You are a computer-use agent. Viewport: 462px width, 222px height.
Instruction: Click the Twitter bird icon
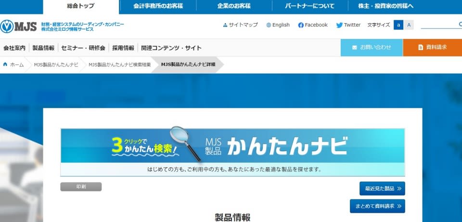pos(339,26)
